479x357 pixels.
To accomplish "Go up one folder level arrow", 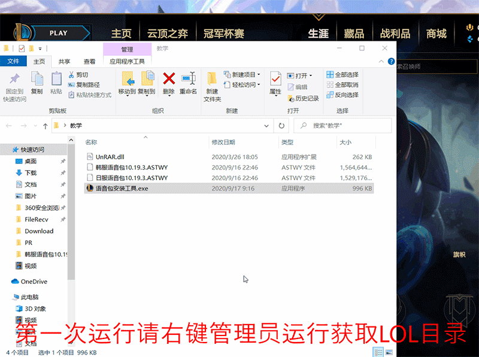I will 46,126.
